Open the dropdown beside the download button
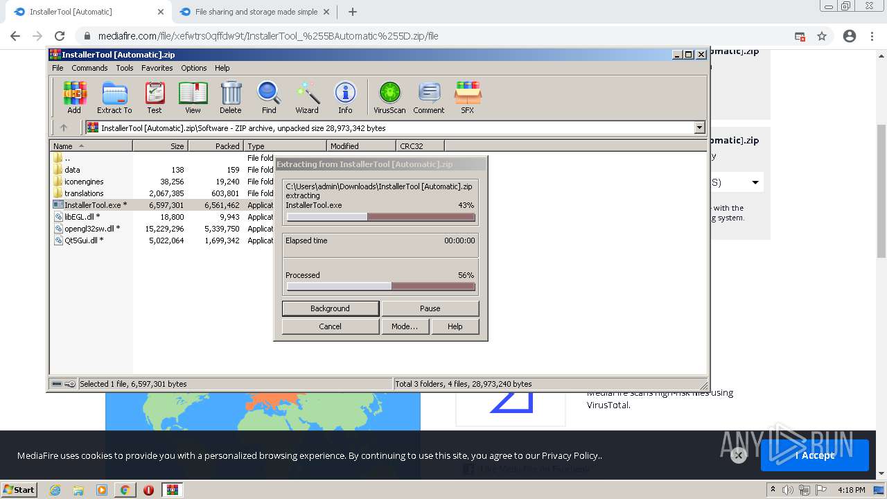The image size is (887, 499). click(x=755, y=182)
